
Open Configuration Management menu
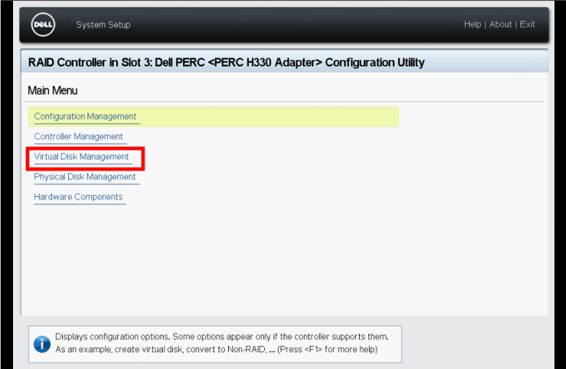coord(85,116)
